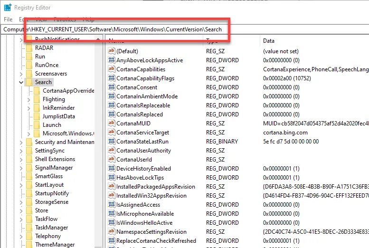Click the StorageSense folder icon
Viewport: 369px width, 248px height.
(x=29, y=202)
